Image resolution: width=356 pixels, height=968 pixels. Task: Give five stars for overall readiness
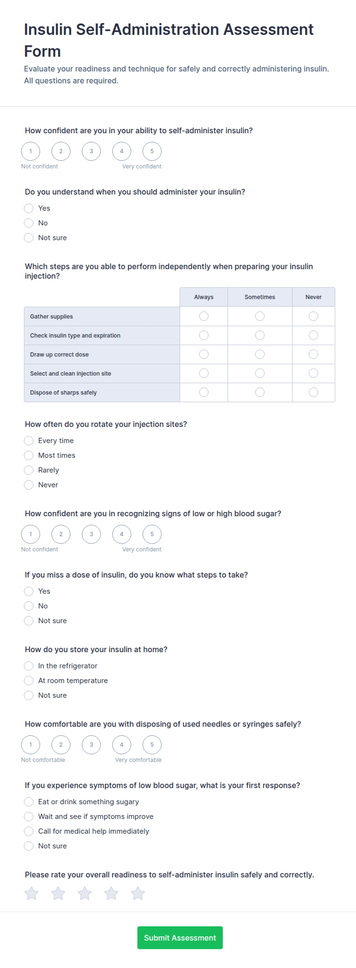(138, 893)
